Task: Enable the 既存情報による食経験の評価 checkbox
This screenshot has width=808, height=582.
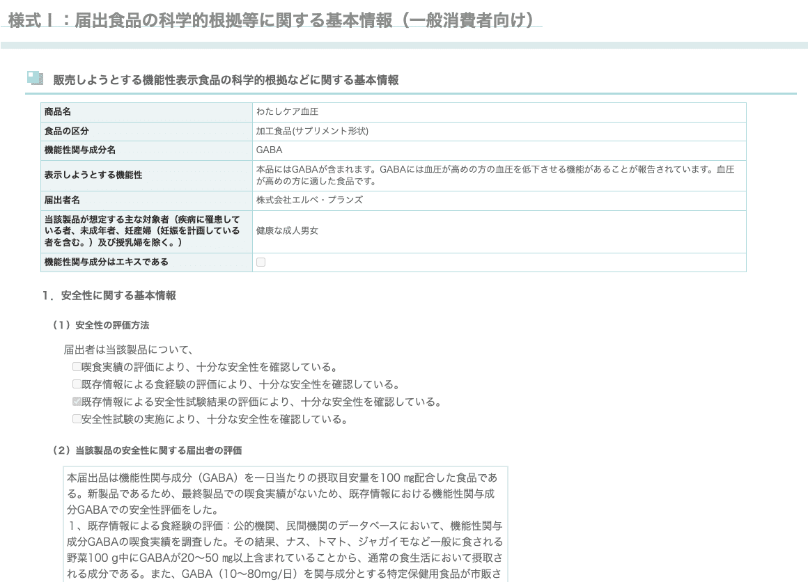Action: pos(77,383)
